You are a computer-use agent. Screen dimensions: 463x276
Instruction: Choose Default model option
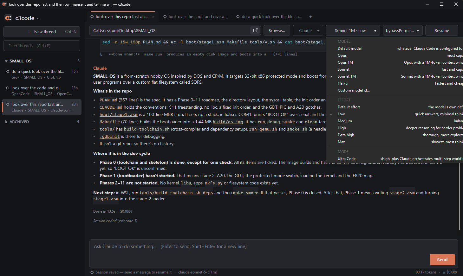(395, 48)
